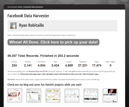Click the Pages count 17,474
This screenshot has height=107, width=129.
pyautogui.click(x=97, y=65)
